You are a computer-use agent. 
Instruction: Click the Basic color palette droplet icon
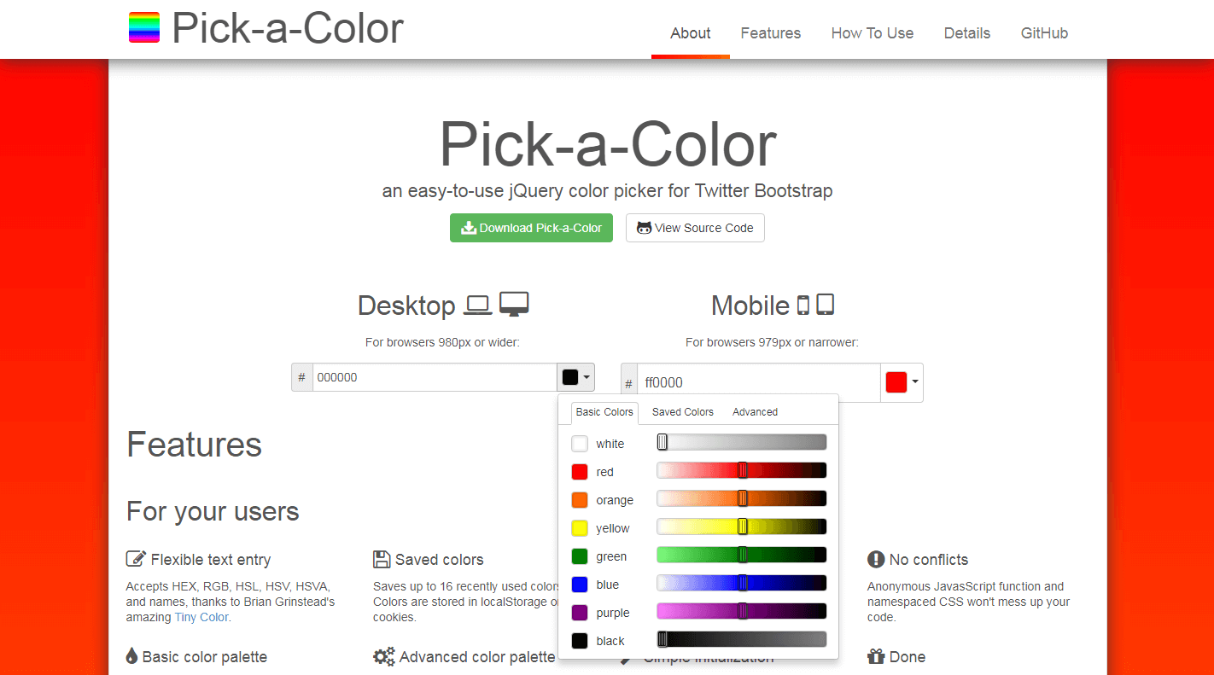(x=131, y=656)
